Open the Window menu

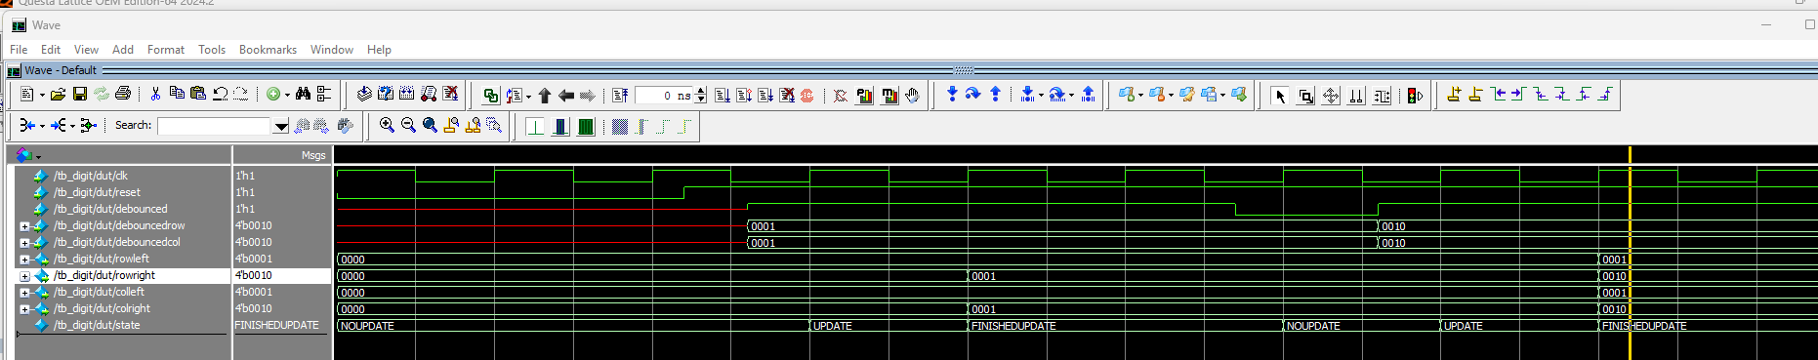point(332,50)
